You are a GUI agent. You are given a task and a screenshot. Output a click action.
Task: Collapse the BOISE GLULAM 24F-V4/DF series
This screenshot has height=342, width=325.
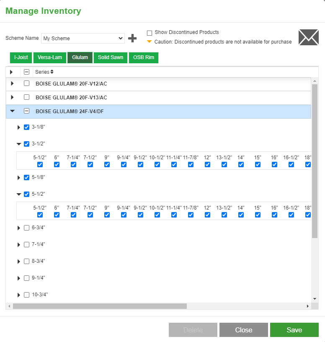13,111
